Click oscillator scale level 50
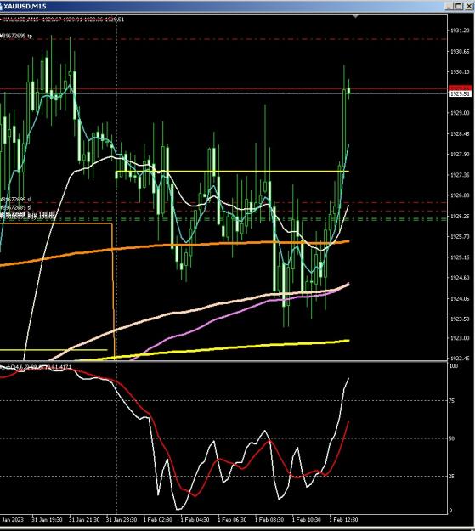Screen dimensions: 475x531 [451, 438]
